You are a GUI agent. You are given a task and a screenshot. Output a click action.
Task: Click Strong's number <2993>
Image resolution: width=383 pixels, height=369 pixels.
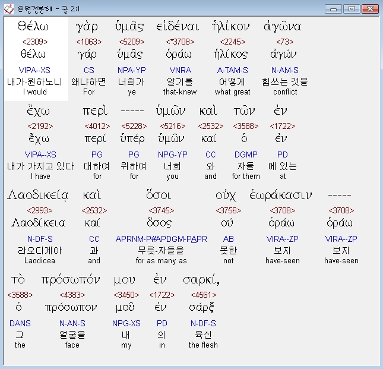tap(40, 211)
